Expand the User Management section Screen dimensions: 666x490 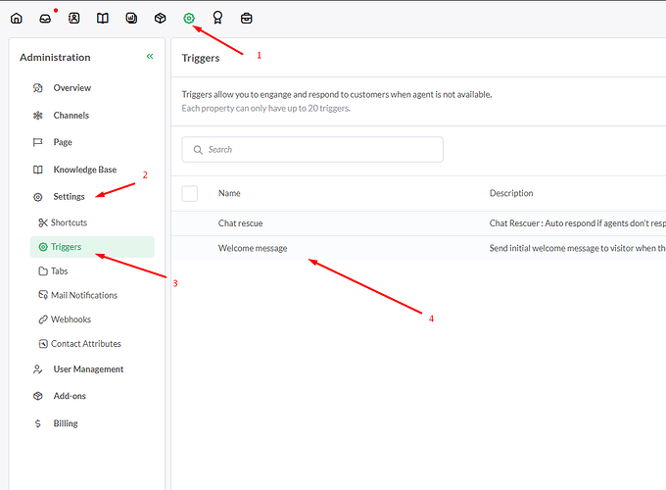pyautogui.click(x=88, y=369)
